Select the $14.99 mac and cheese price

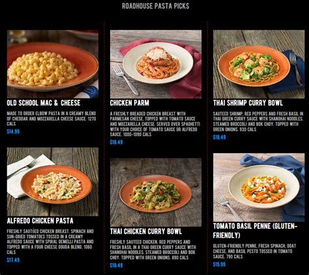pos(13,132)
